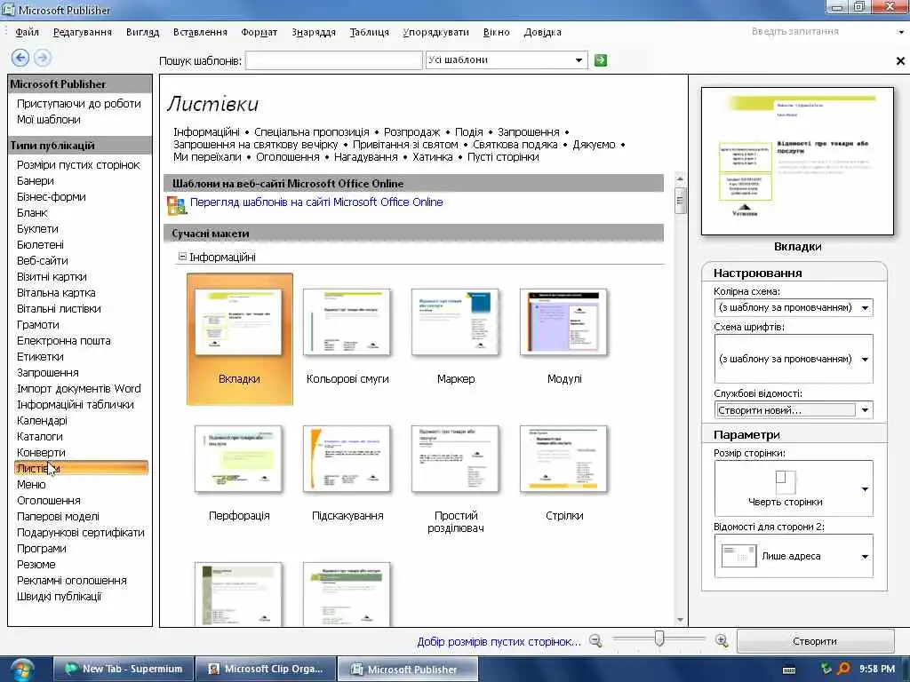910x682 pixels.
Task: Select Конверти publication type
Action: 41,452
